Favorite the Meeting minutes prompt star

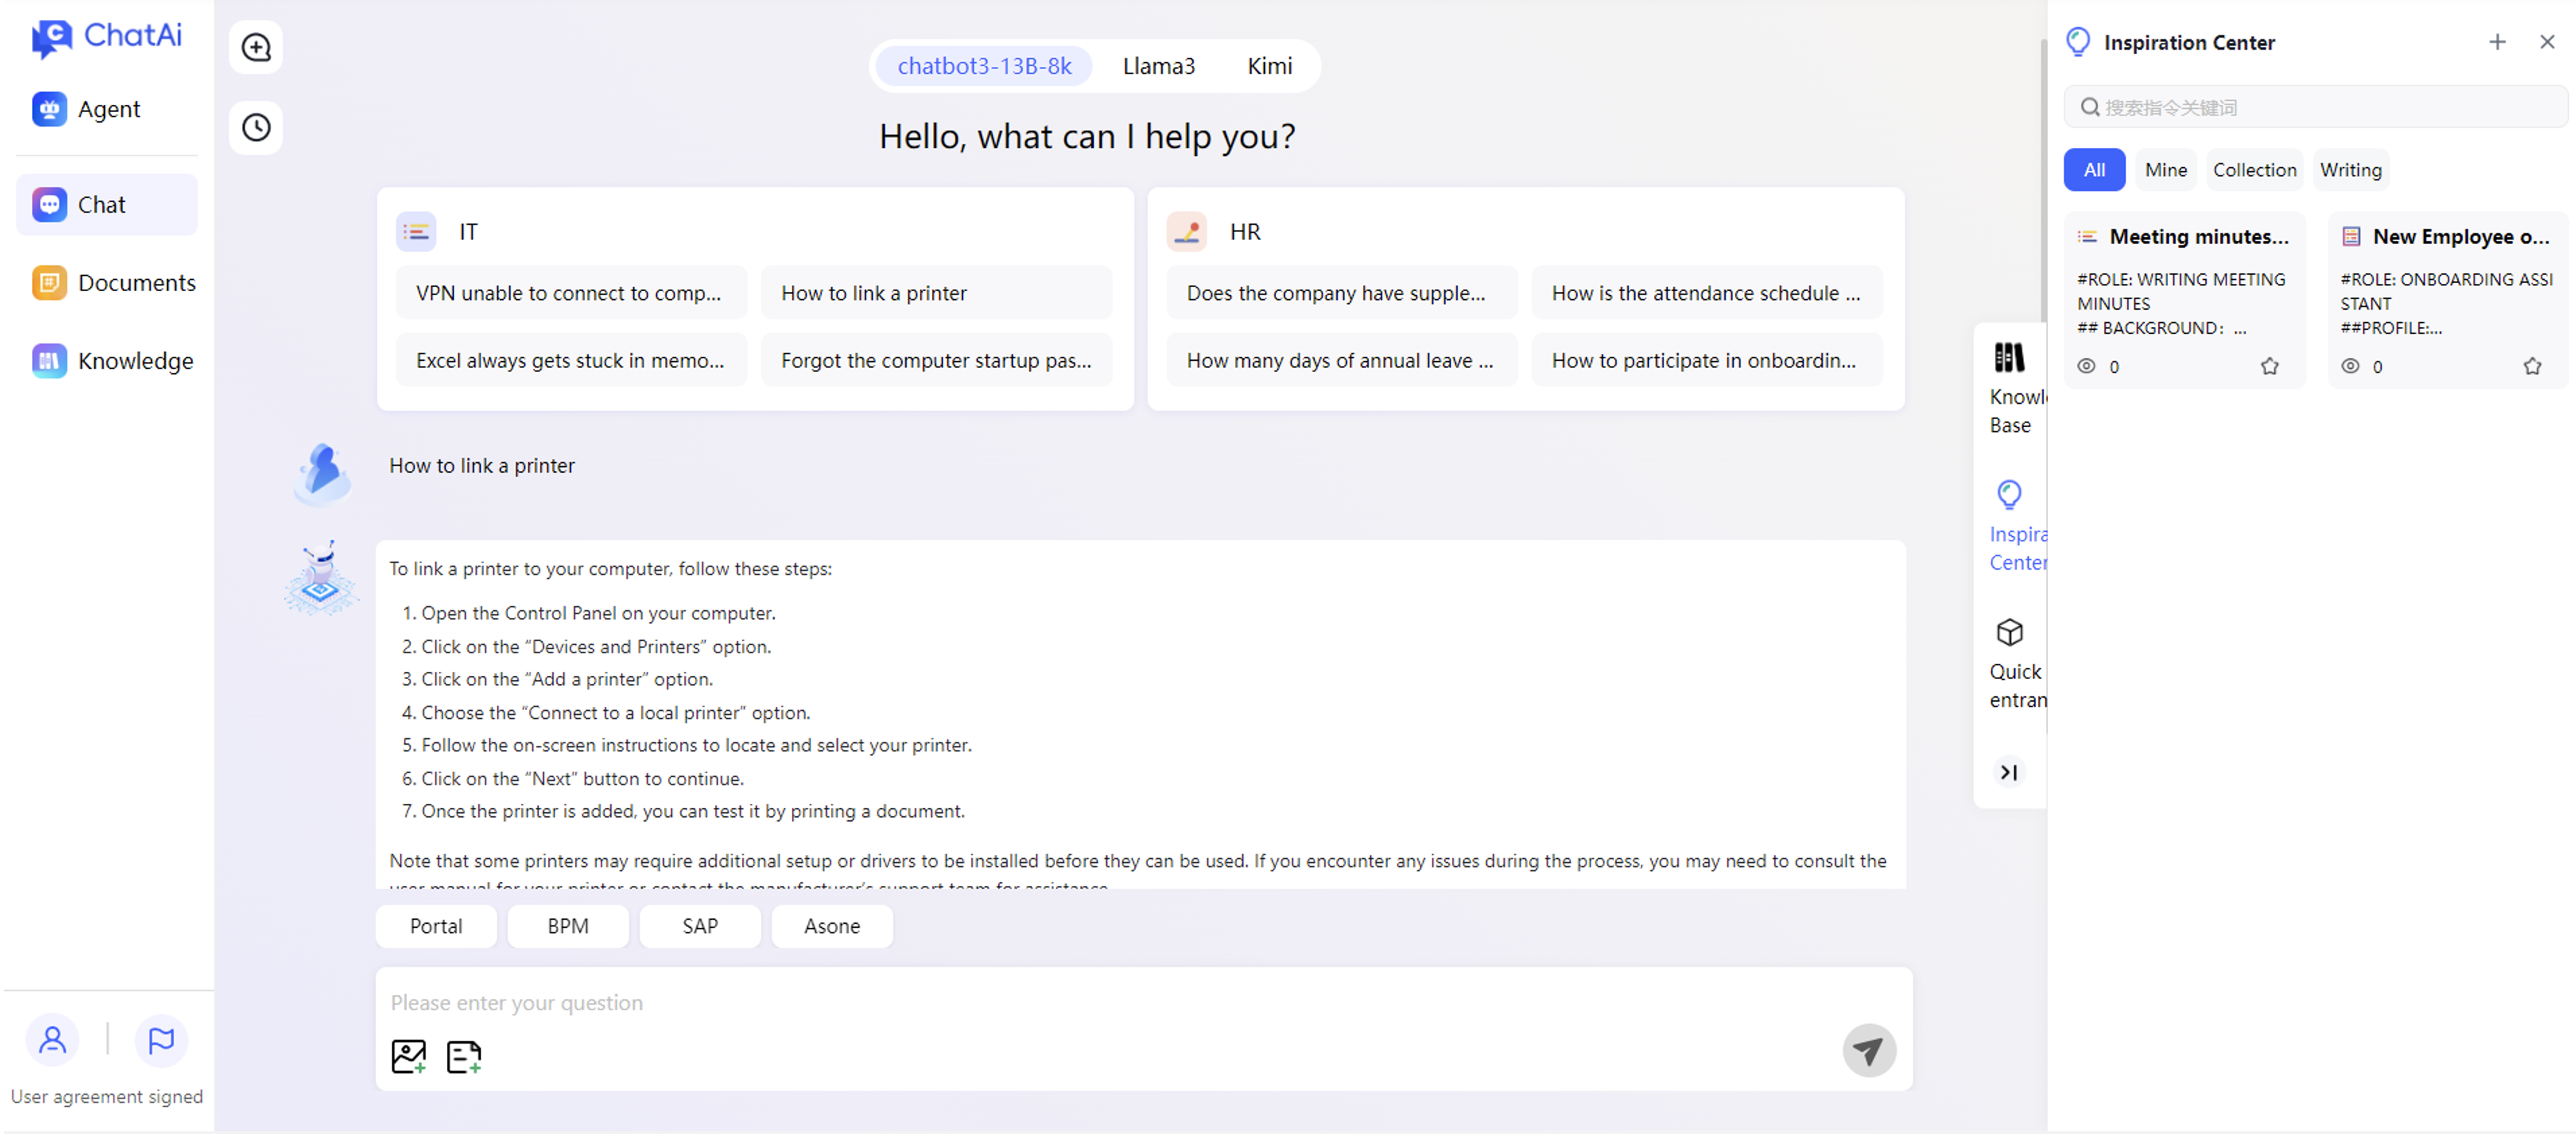[x=2269, y=366]
